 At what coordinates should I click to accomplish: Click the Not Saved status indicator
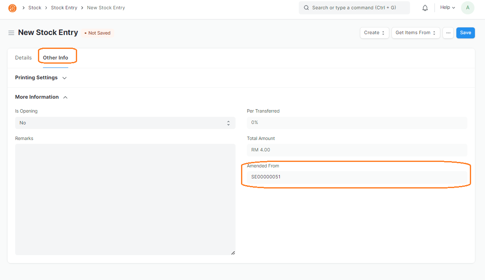[x=97, y=33]
